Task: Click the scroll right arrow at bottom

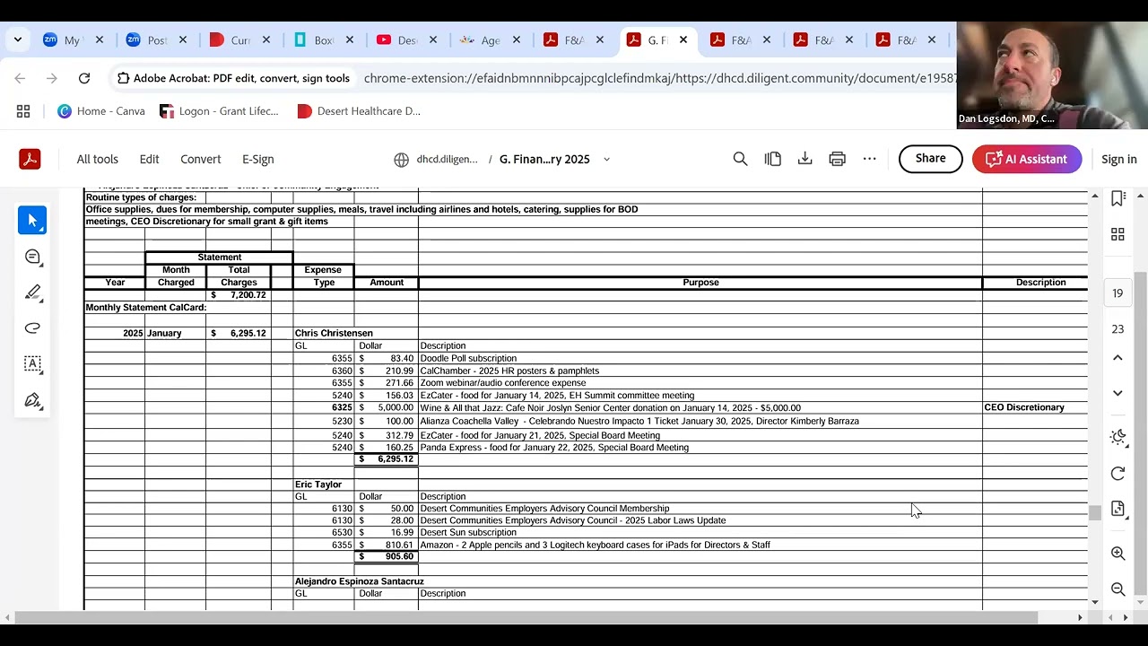Action: tap(1080, 617)
